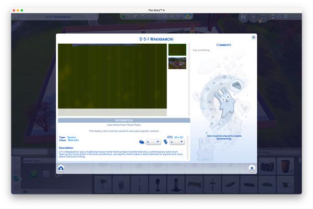Click the green macOS zoom button
The image size is (313, 209).
[x=22, y=10]
